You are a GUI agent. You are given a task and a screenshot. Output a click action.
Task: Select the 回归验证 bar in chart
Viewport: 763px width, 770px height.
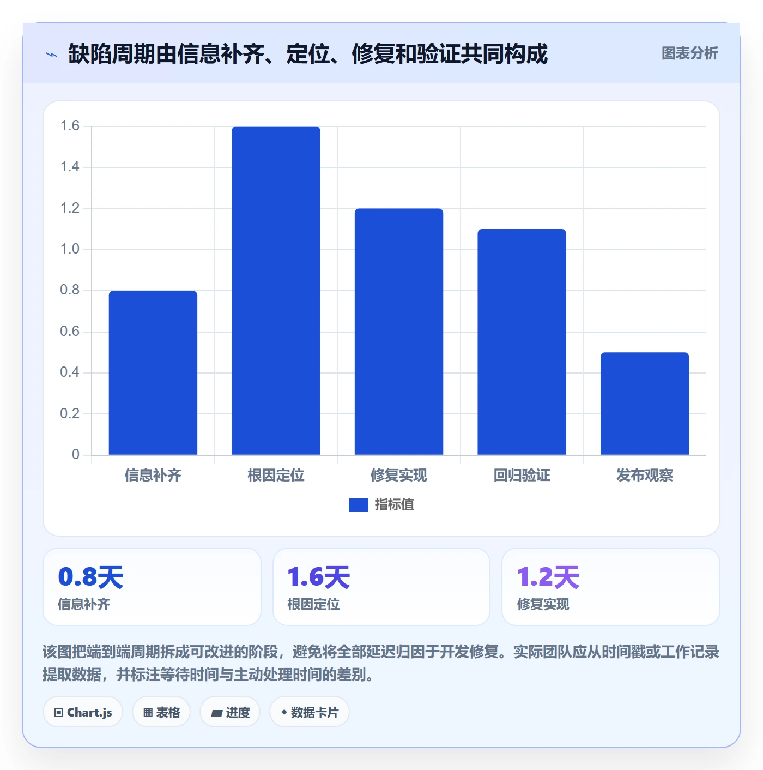[522, 342]
